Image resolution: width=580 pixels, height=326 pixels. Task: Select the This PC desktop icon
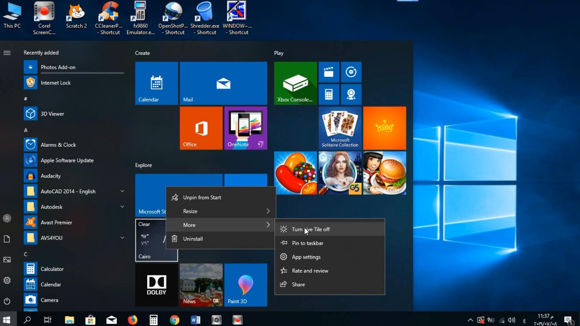coord(12,16)
